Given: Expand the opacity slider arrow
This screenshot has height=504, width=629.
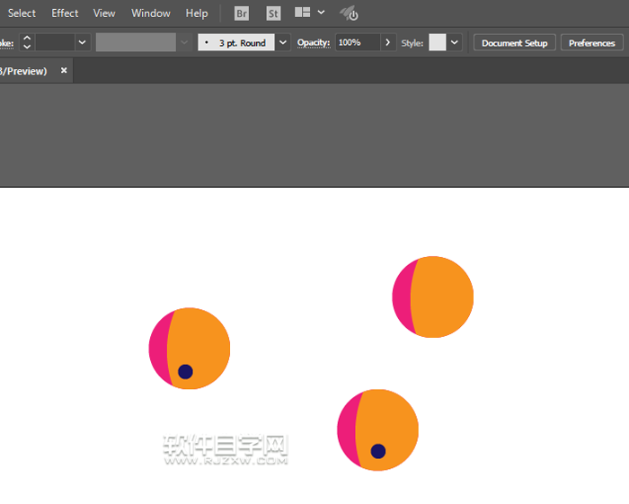Looking at the screenshot, I should 387,42.
